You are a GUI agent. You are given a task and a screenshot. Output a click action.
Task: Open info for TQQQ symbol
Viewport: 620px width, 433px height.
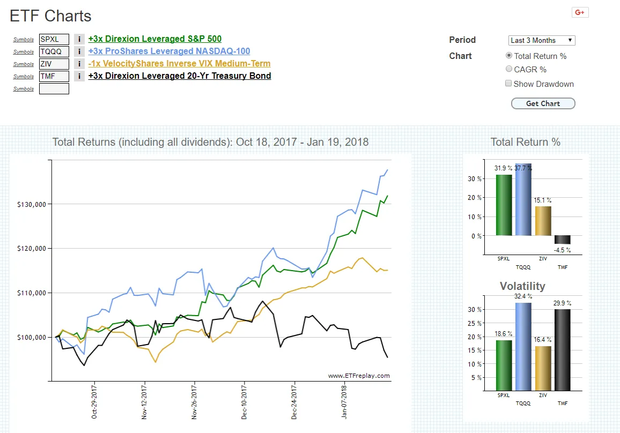(x=79, y=51)
